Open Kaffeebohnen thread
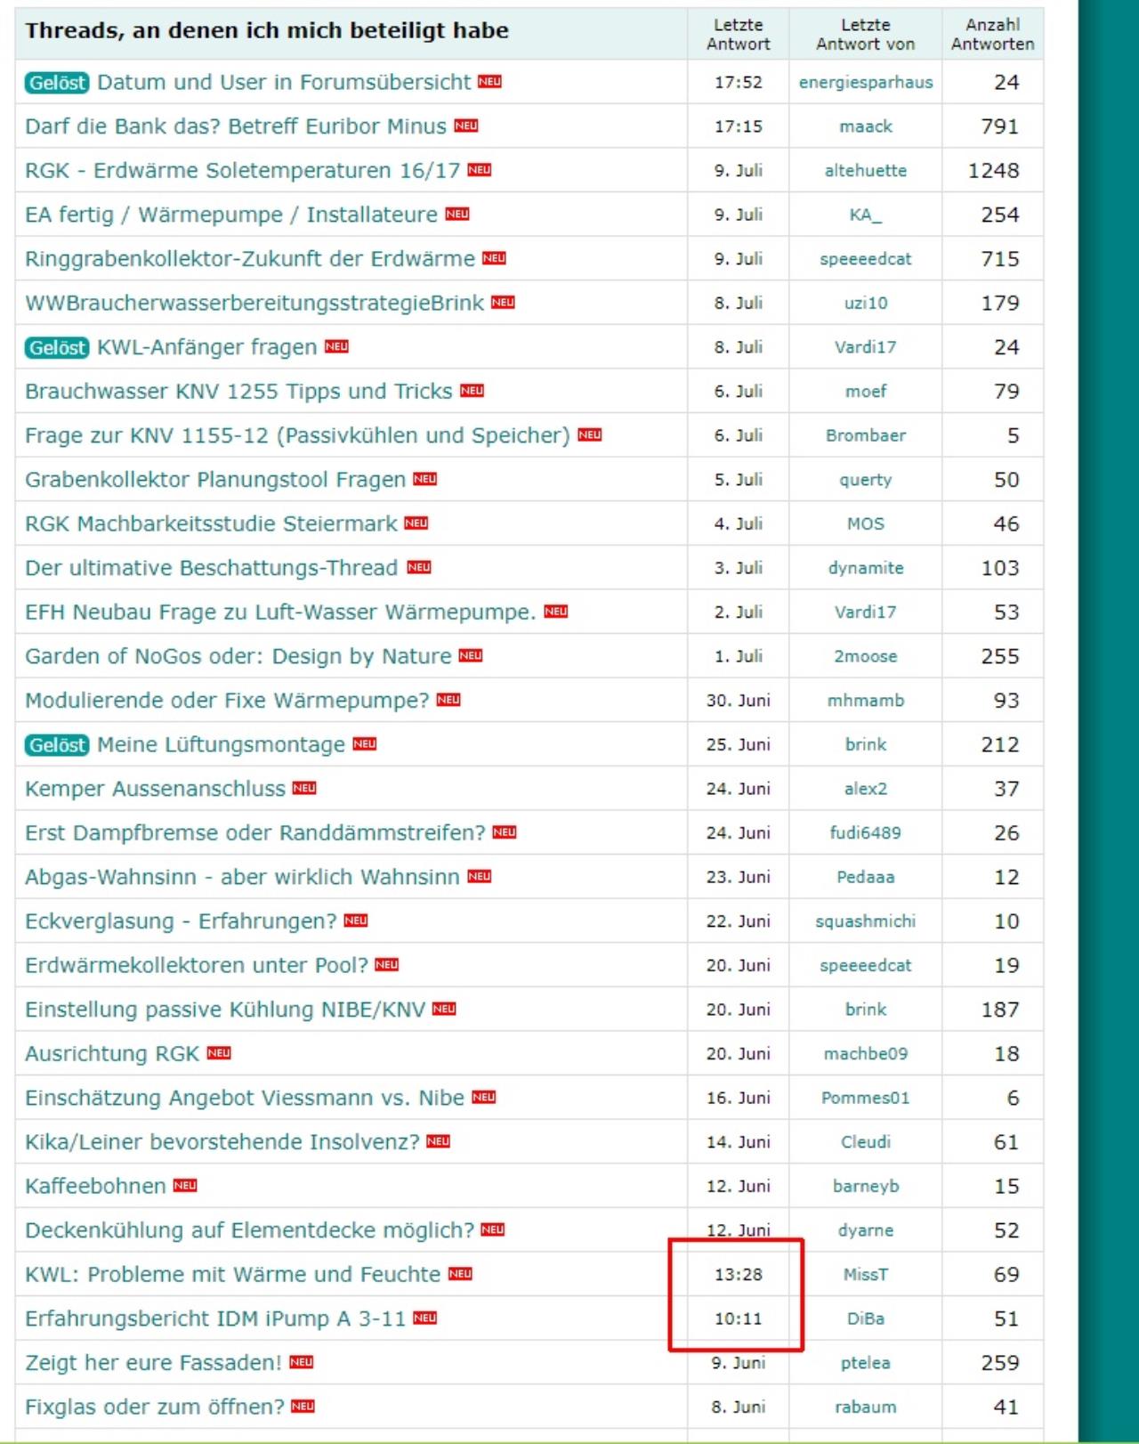Viewport: 1139px width, 1444px height. click(x=95, y=1186)
